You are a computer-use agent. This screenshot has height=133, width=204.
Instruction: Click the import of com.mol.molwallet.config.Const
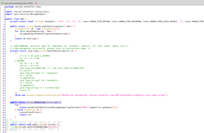pos(27,12)
